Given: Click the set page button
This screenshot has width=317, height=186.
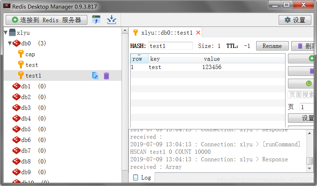Looking at the screenshot, I should (301, 118).
